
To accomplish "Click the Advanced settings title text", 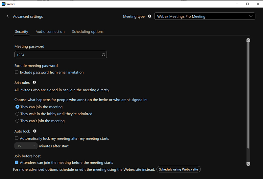I will (28, 16).
